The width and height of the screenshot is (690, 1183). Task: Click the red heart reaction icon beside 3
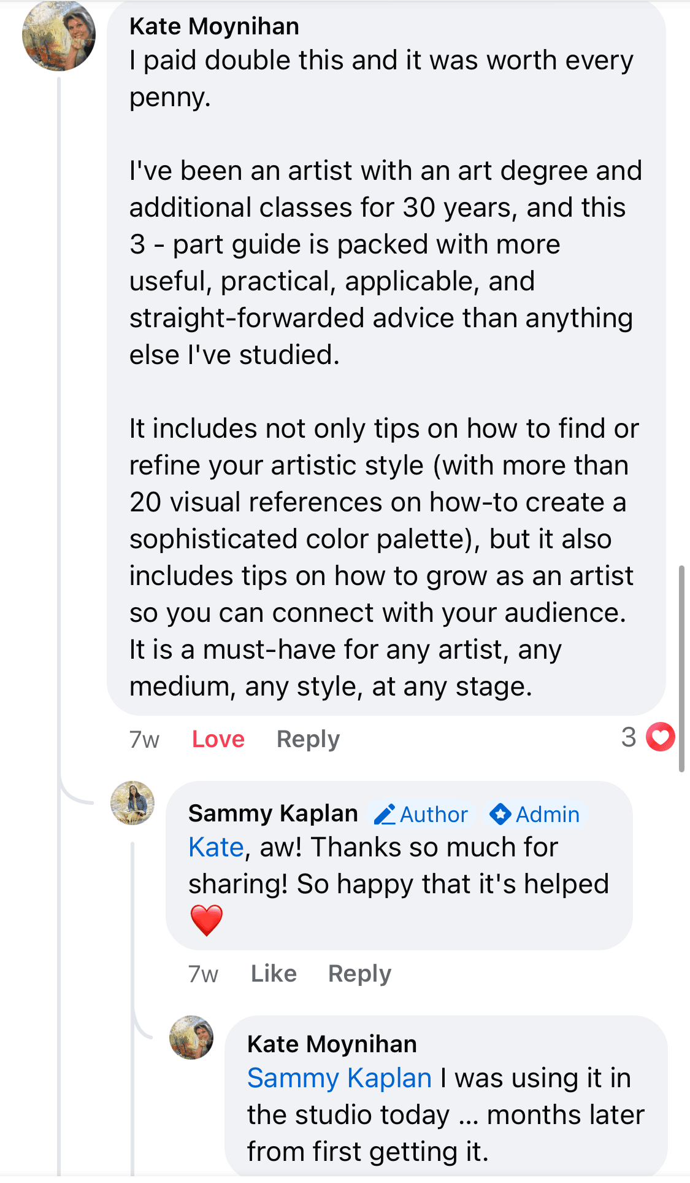(x=661, y=737)
